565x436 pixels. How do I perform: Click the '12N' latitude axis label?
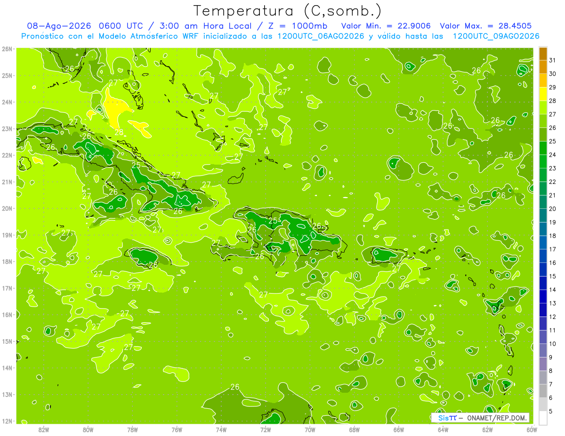7,421
